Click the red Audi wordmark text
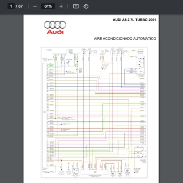 click(x=55, y=32)
